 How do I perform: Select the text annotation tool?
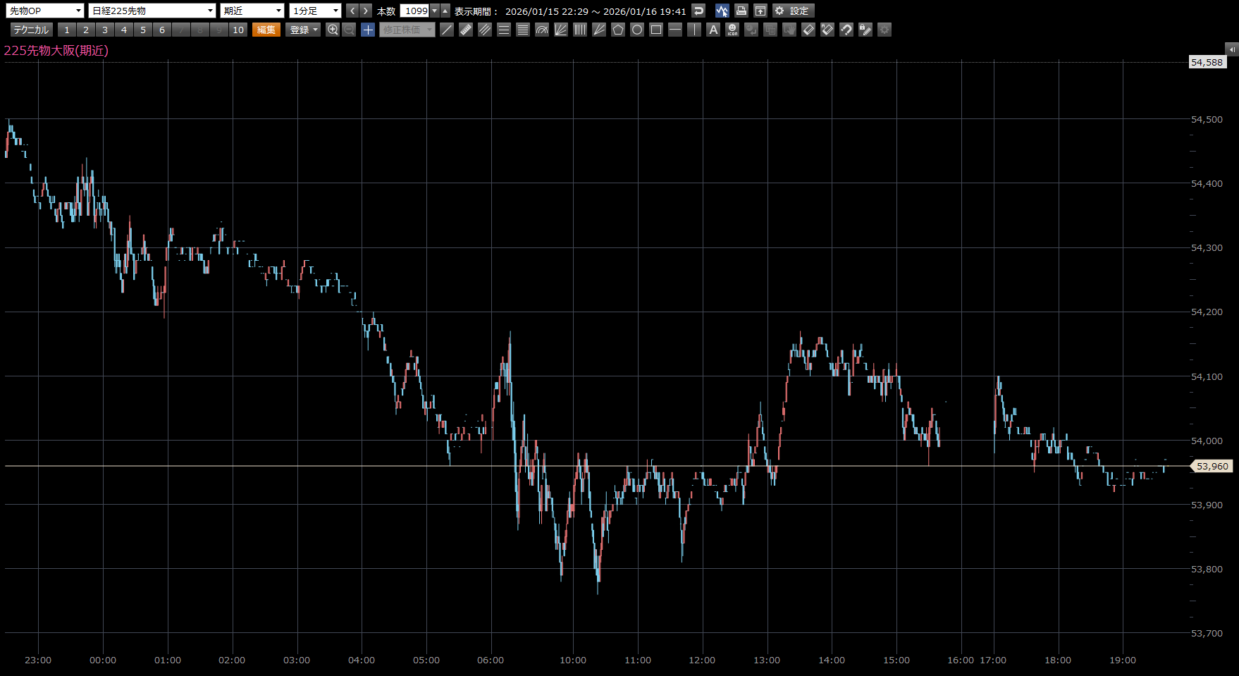coord(713,30)
